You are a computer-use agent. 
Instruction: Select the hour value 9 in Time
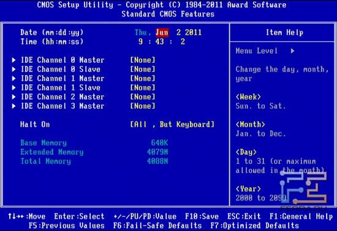140,42
